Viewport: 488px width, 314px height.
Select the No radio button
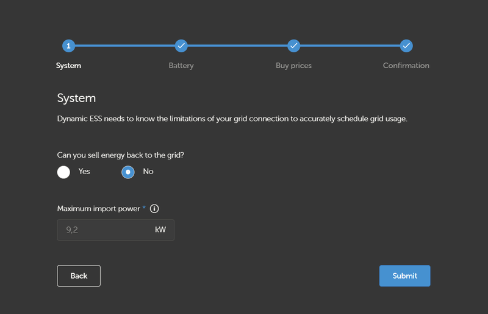click(x=128, y=172)
